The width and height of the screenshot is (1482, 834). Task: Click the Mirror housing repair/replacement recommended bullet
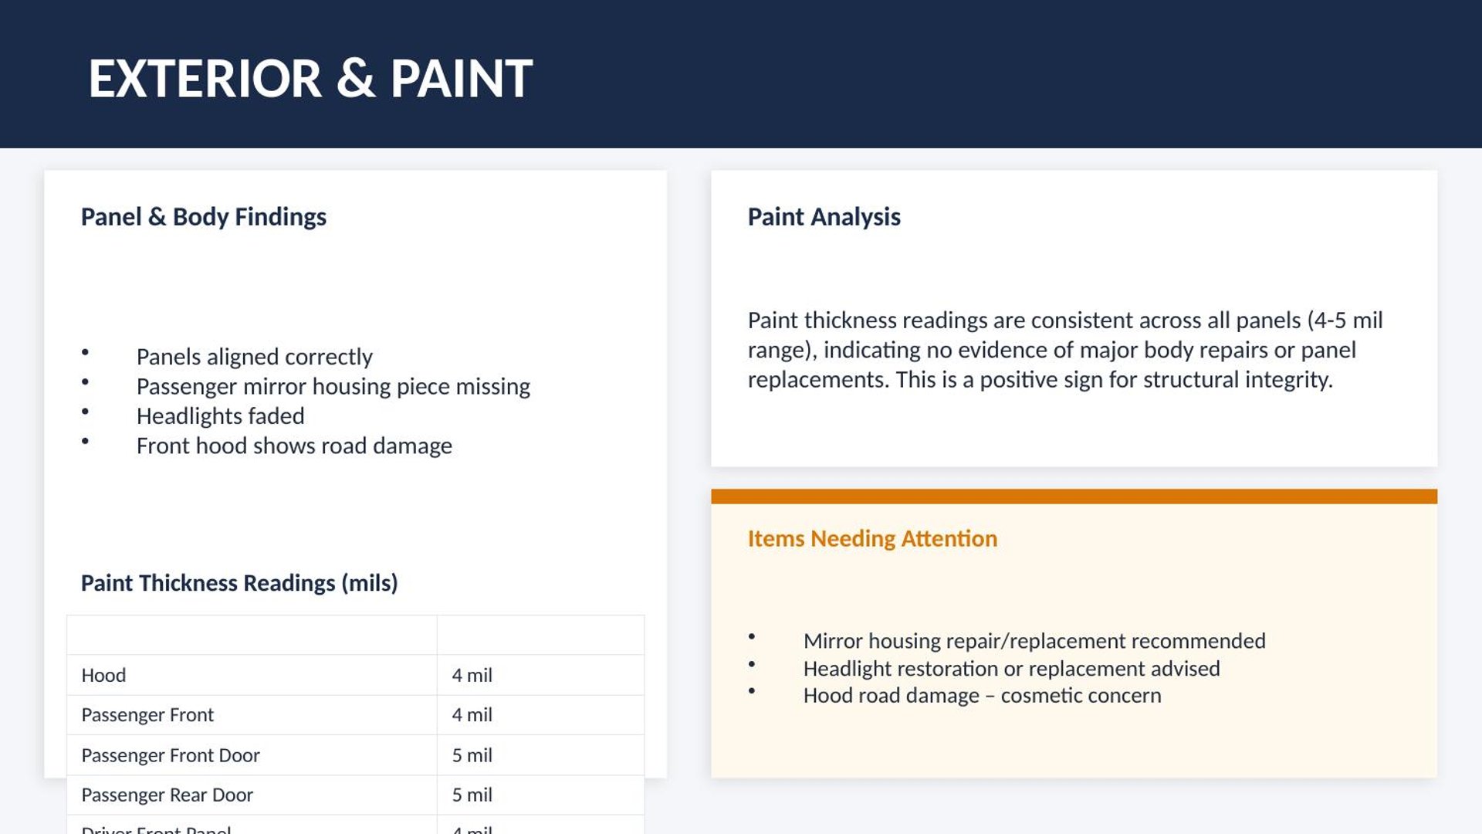click(x=1034, y=641)
